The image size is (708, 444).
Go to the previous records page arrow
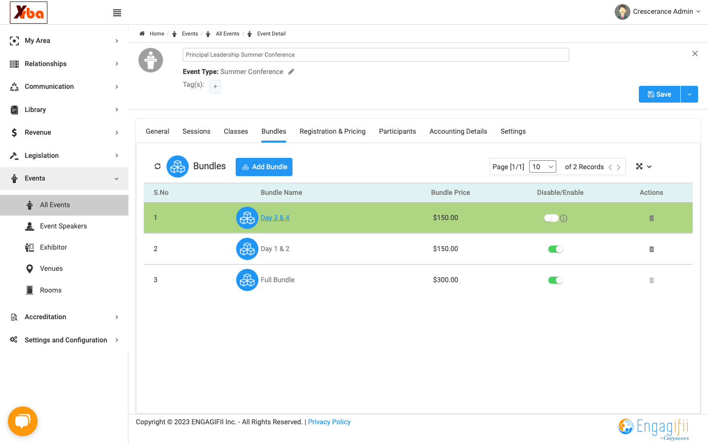click(x=611, y=167)
